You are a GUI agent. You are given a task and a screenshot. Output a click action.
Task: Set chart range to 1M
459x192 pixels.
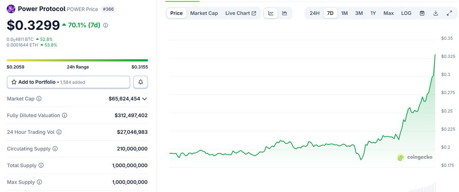344,13
